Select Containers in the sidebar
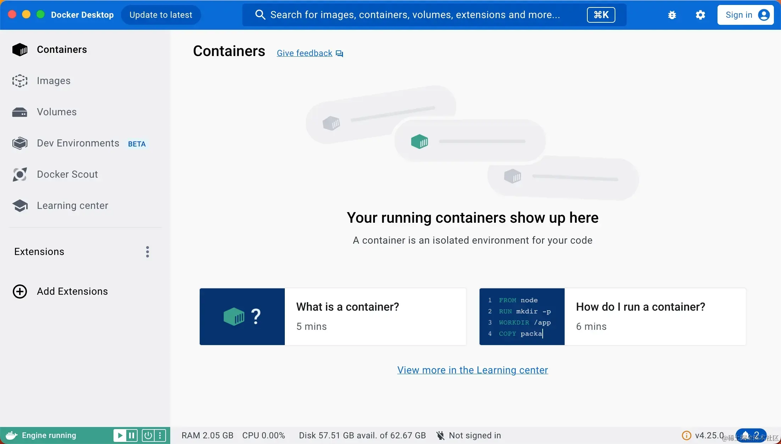This screenshot has height=444, width=781. point(61,50)
